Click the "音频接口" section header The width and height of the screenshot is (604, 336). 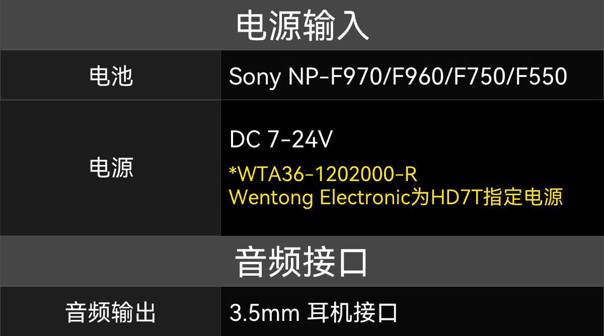[302, 262]
